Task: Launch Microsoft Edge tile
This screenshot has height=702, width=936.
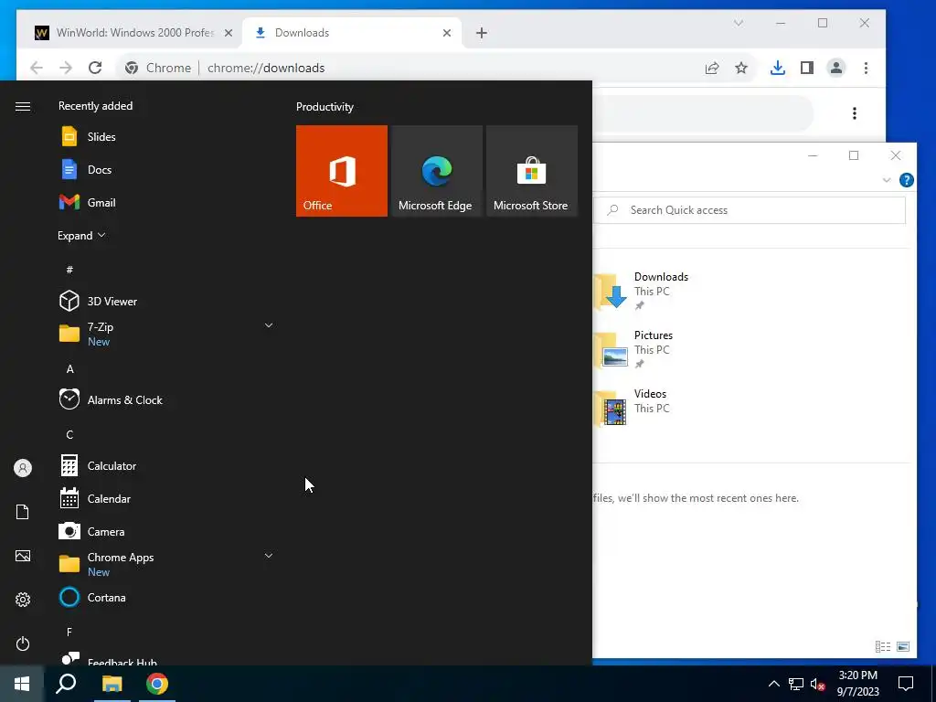Action: pyautogui.click(x=436, y=171)
